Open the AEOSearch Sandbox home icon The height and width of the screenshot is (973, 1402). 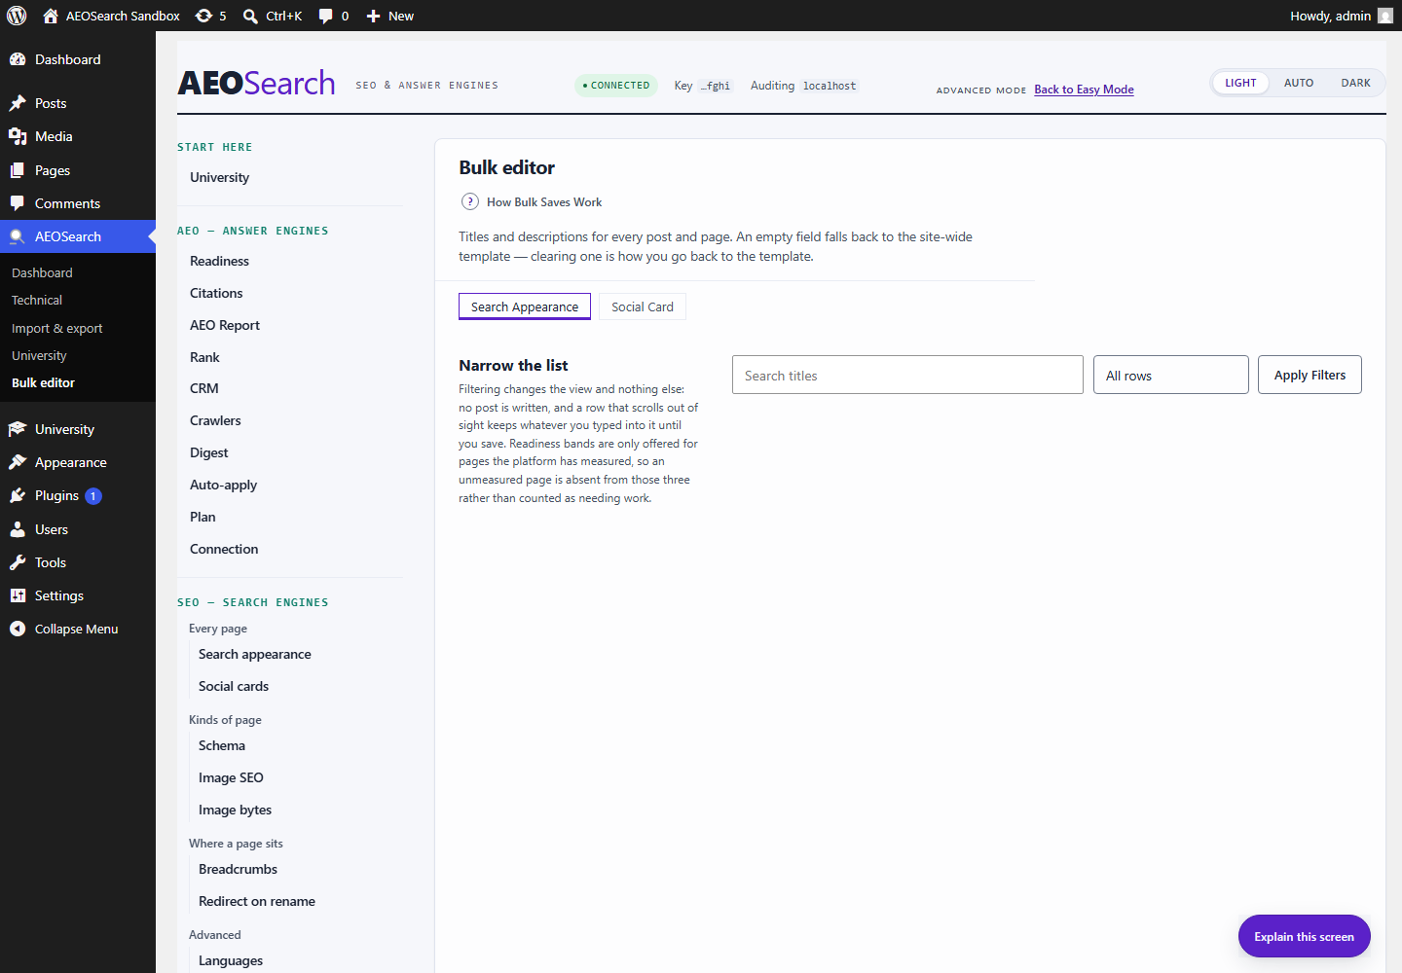tap(51, 16)
